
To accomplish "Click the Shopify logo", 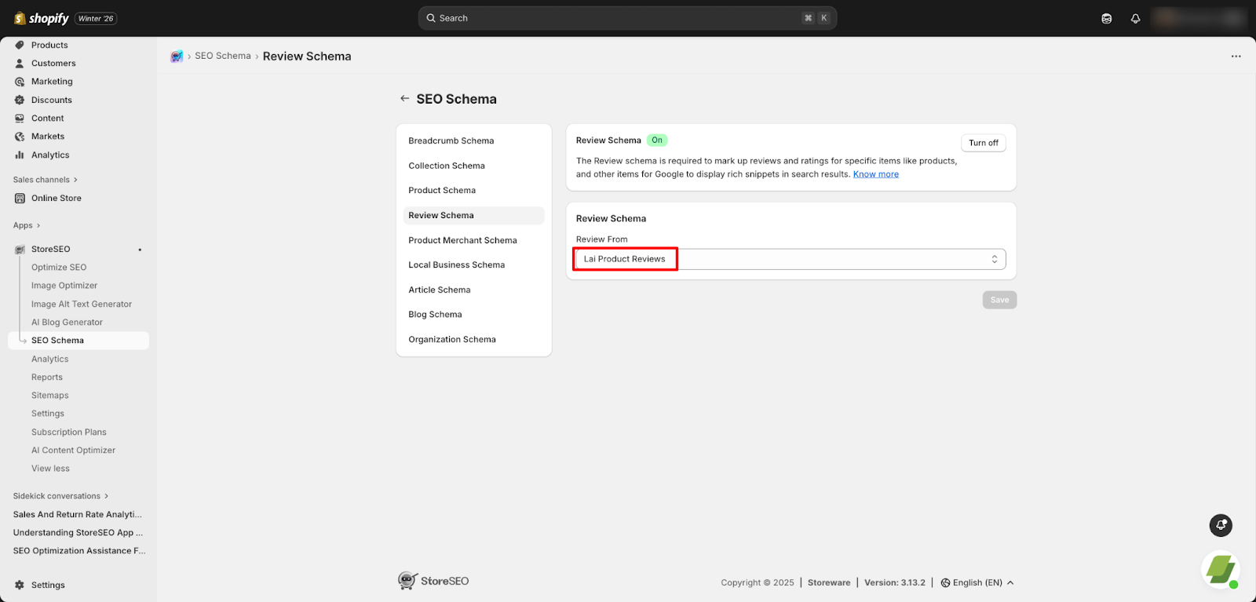I will pyautogui.click(x=41, y=18).
